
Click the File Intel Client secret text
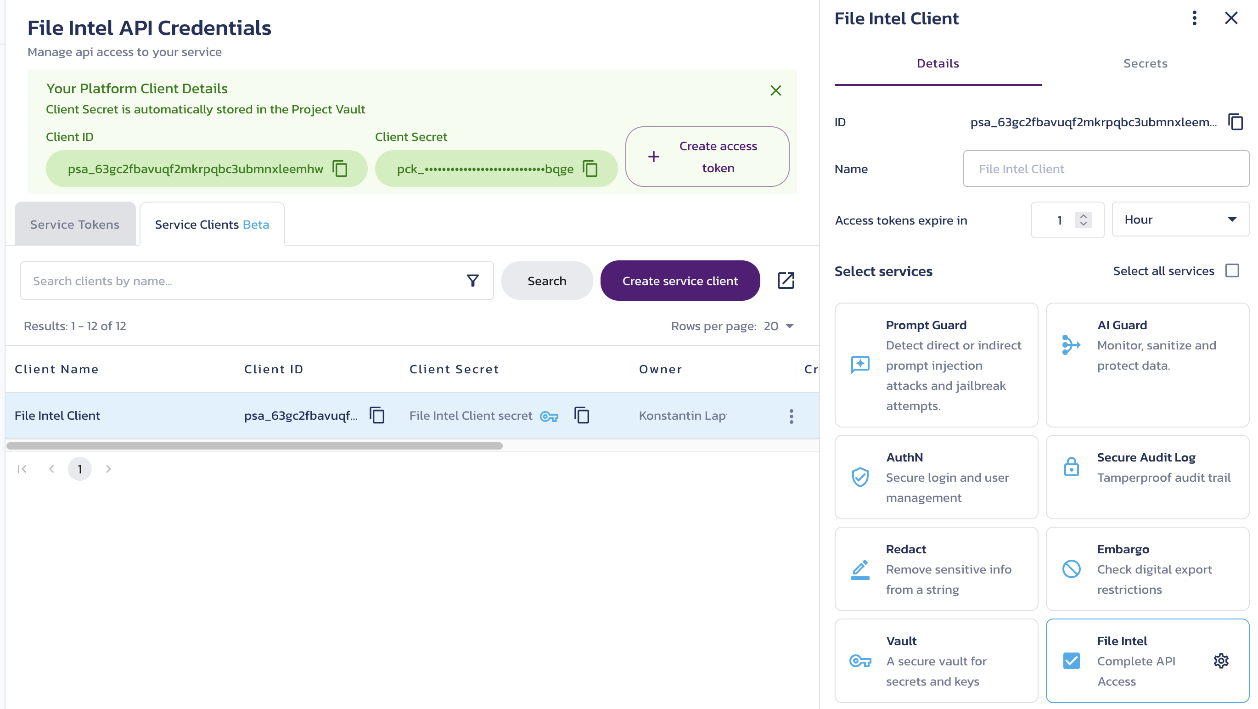pos(471,416)
